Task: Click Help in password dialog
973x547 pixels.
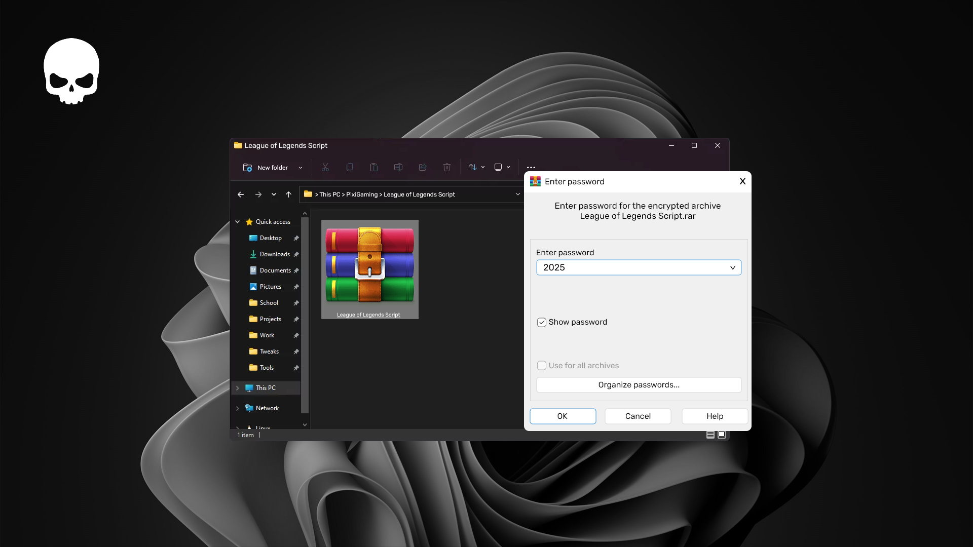Action: coord(715,416)
